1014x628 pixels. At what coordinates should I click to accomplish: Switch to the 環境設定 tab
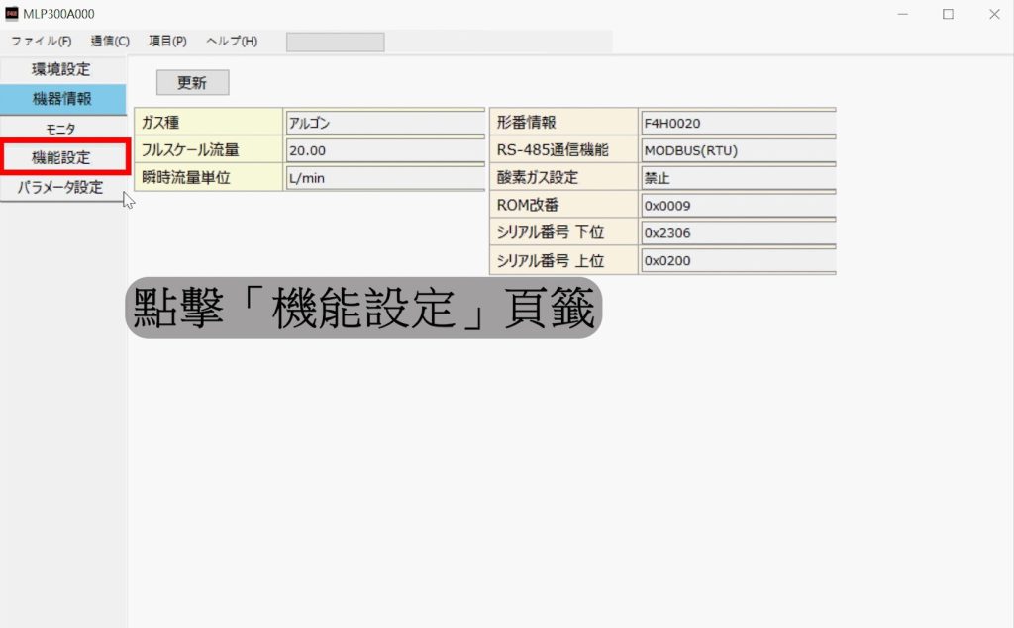click(x=61, y=69)
